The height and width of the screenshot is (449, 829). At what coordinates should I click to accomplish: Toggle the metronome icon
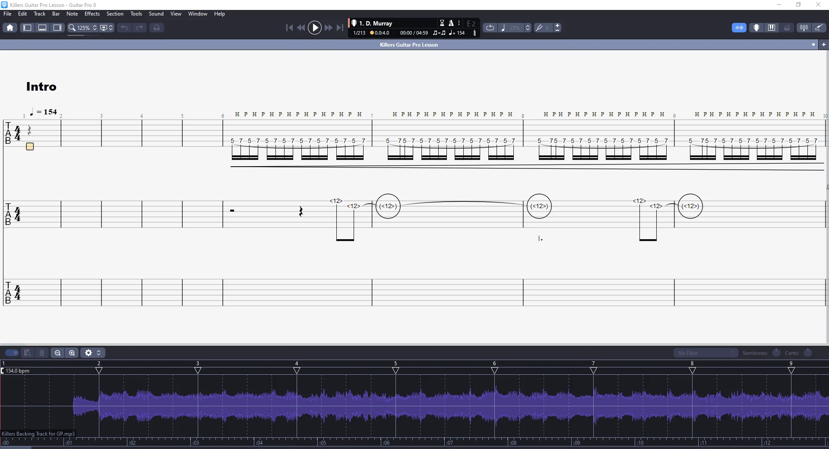pyautogui.click(x=451, y=23)
